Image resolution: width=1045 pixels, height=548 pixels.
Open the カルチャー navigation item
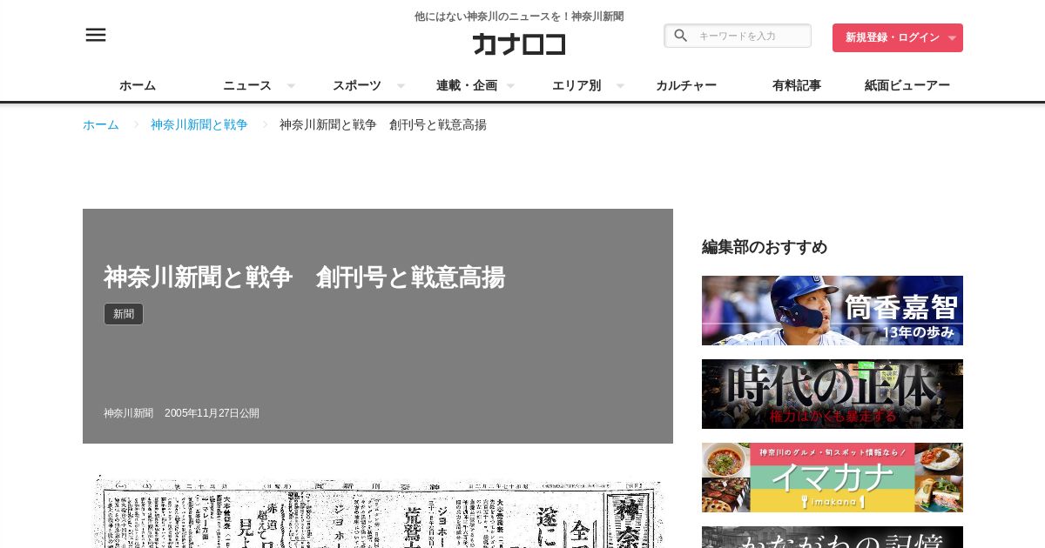(686, 85)
